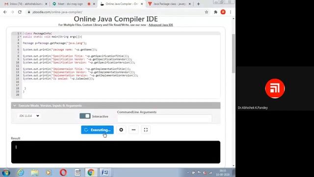
Task: Open Opera browser from taskbar
Action: [63, 173]
